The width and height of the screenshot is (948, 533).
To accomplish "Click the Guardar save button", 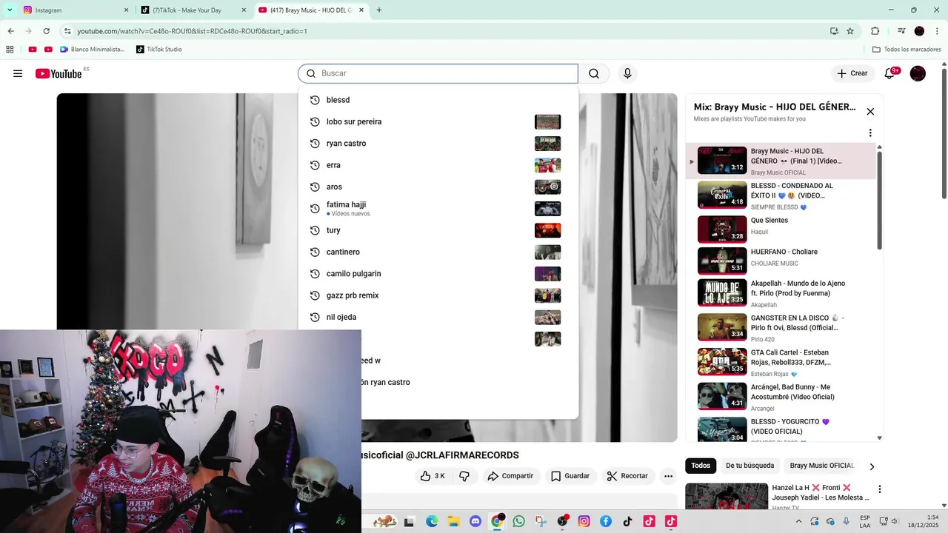I will tap(570, 476).
